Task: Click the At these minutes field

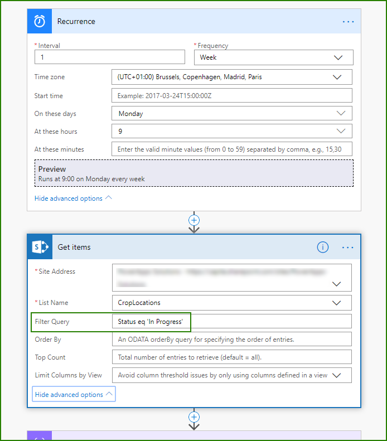Action: (232, 149)
